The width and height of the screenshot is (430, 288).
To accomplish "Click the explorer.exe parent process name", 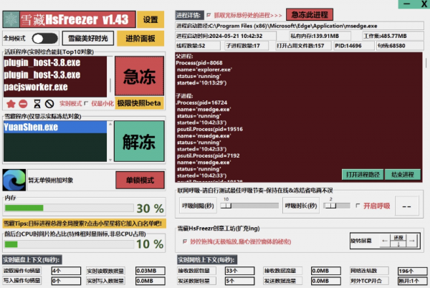I will click(x=204, y=69).
